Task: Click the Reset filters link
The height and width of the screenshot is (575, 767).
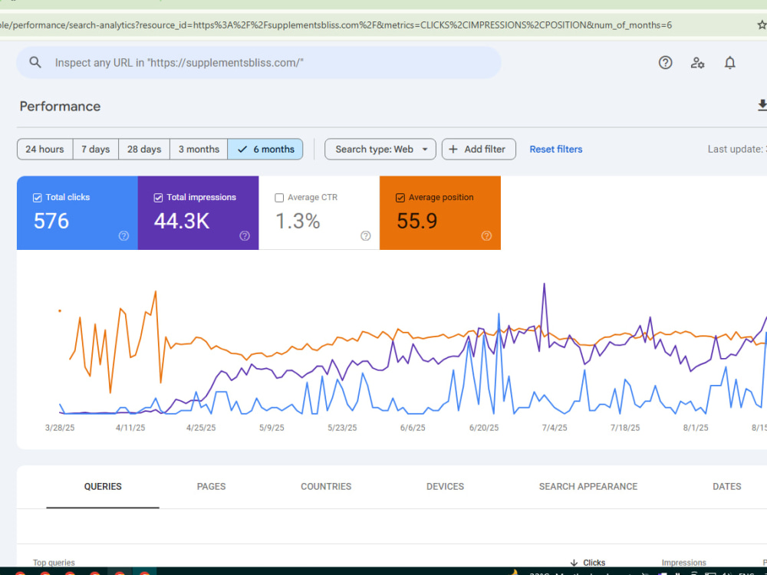Action: tap(555, 149)
